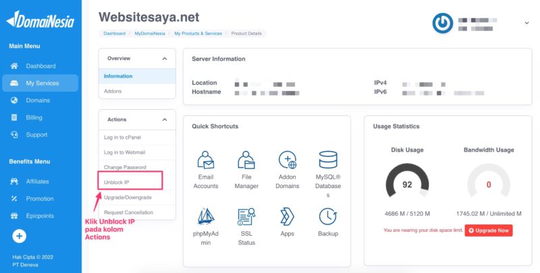Screen dimensions: 540x273
Task: Open the Backup clock icon
Action: 328,216
